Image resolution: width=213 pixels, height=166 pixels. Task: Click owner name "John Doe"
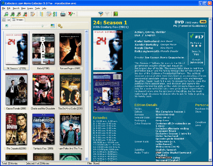click(196, 63)
